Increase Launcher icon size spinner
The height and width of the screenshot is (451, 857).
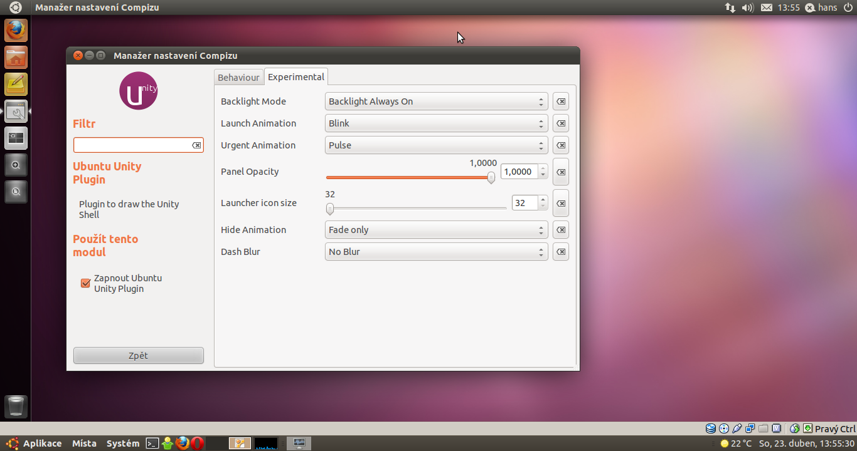click(543, 199)
